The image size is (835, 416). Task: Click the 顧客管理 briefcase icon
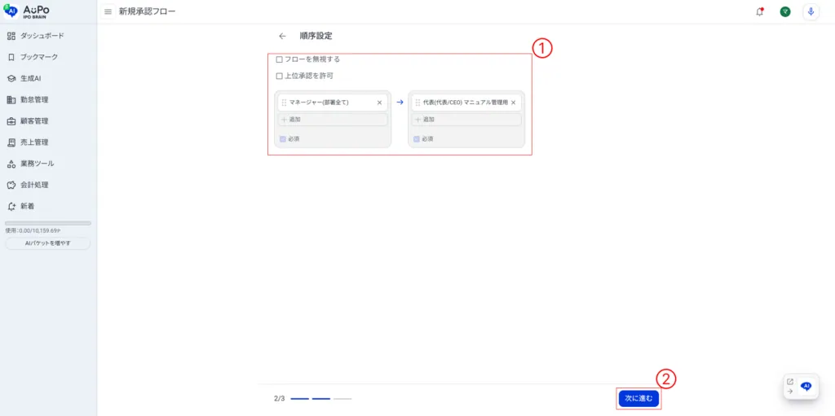pyautogui.click(x=11, y=120)
